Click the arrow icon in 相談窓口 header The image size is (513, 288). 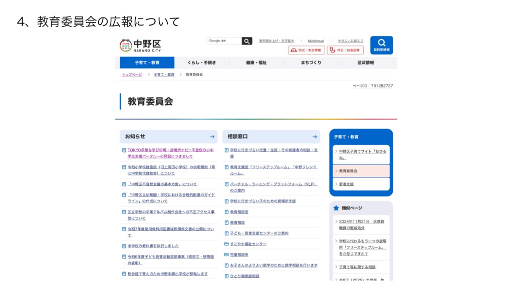click(315, 136)
